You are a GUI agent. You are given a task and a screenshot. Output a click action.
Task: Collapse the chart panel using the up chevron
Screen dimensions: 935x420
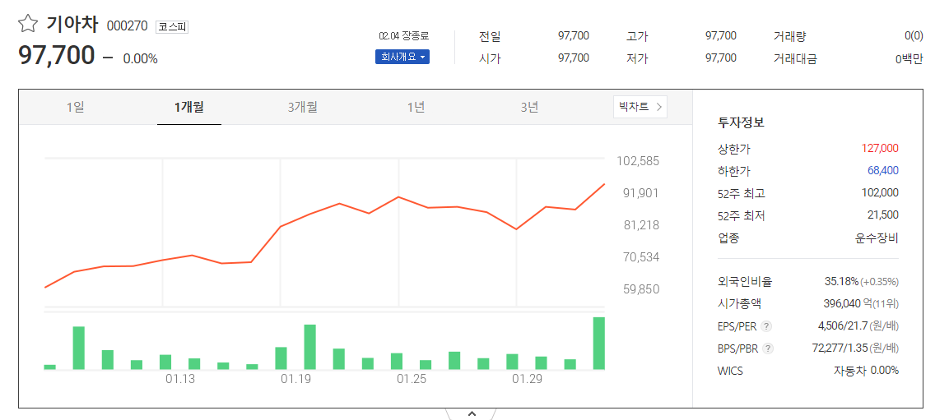click(471, 413)
